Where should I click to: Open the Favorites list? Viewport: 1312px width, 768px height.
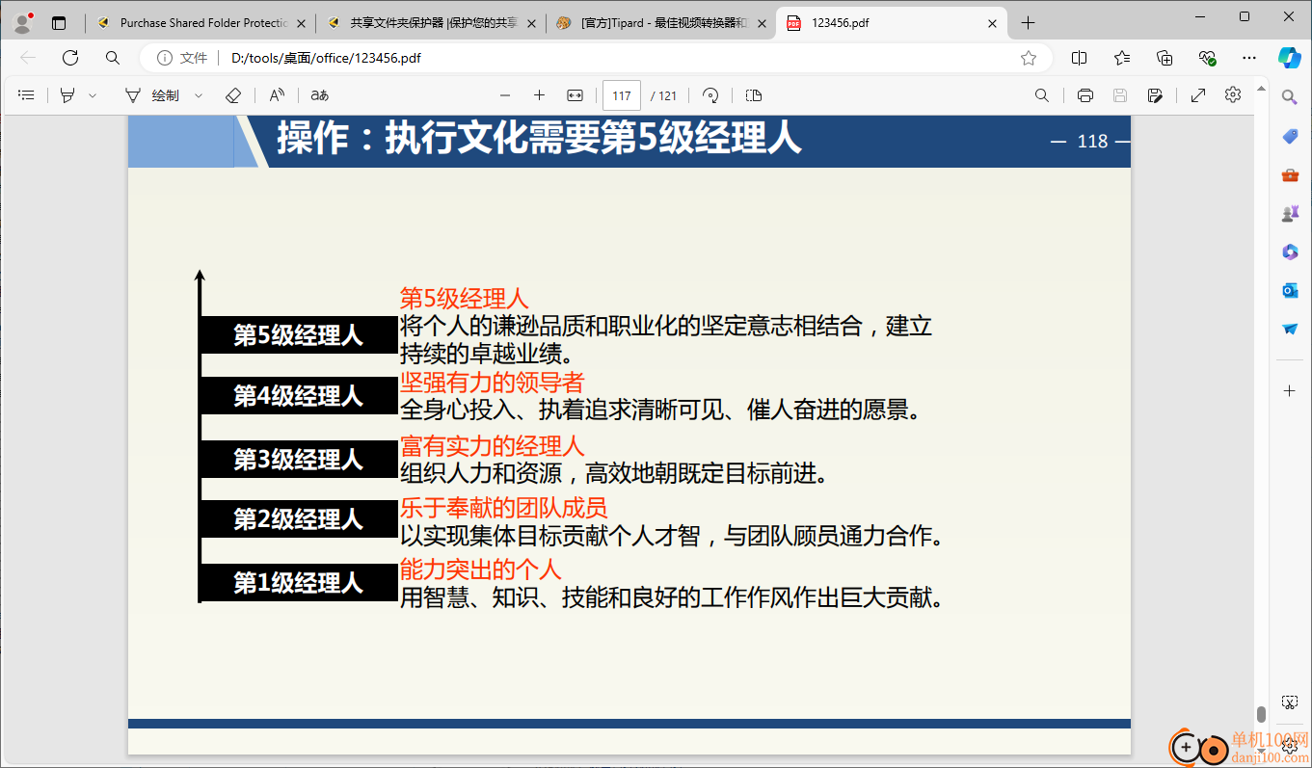click(1122, 58)
